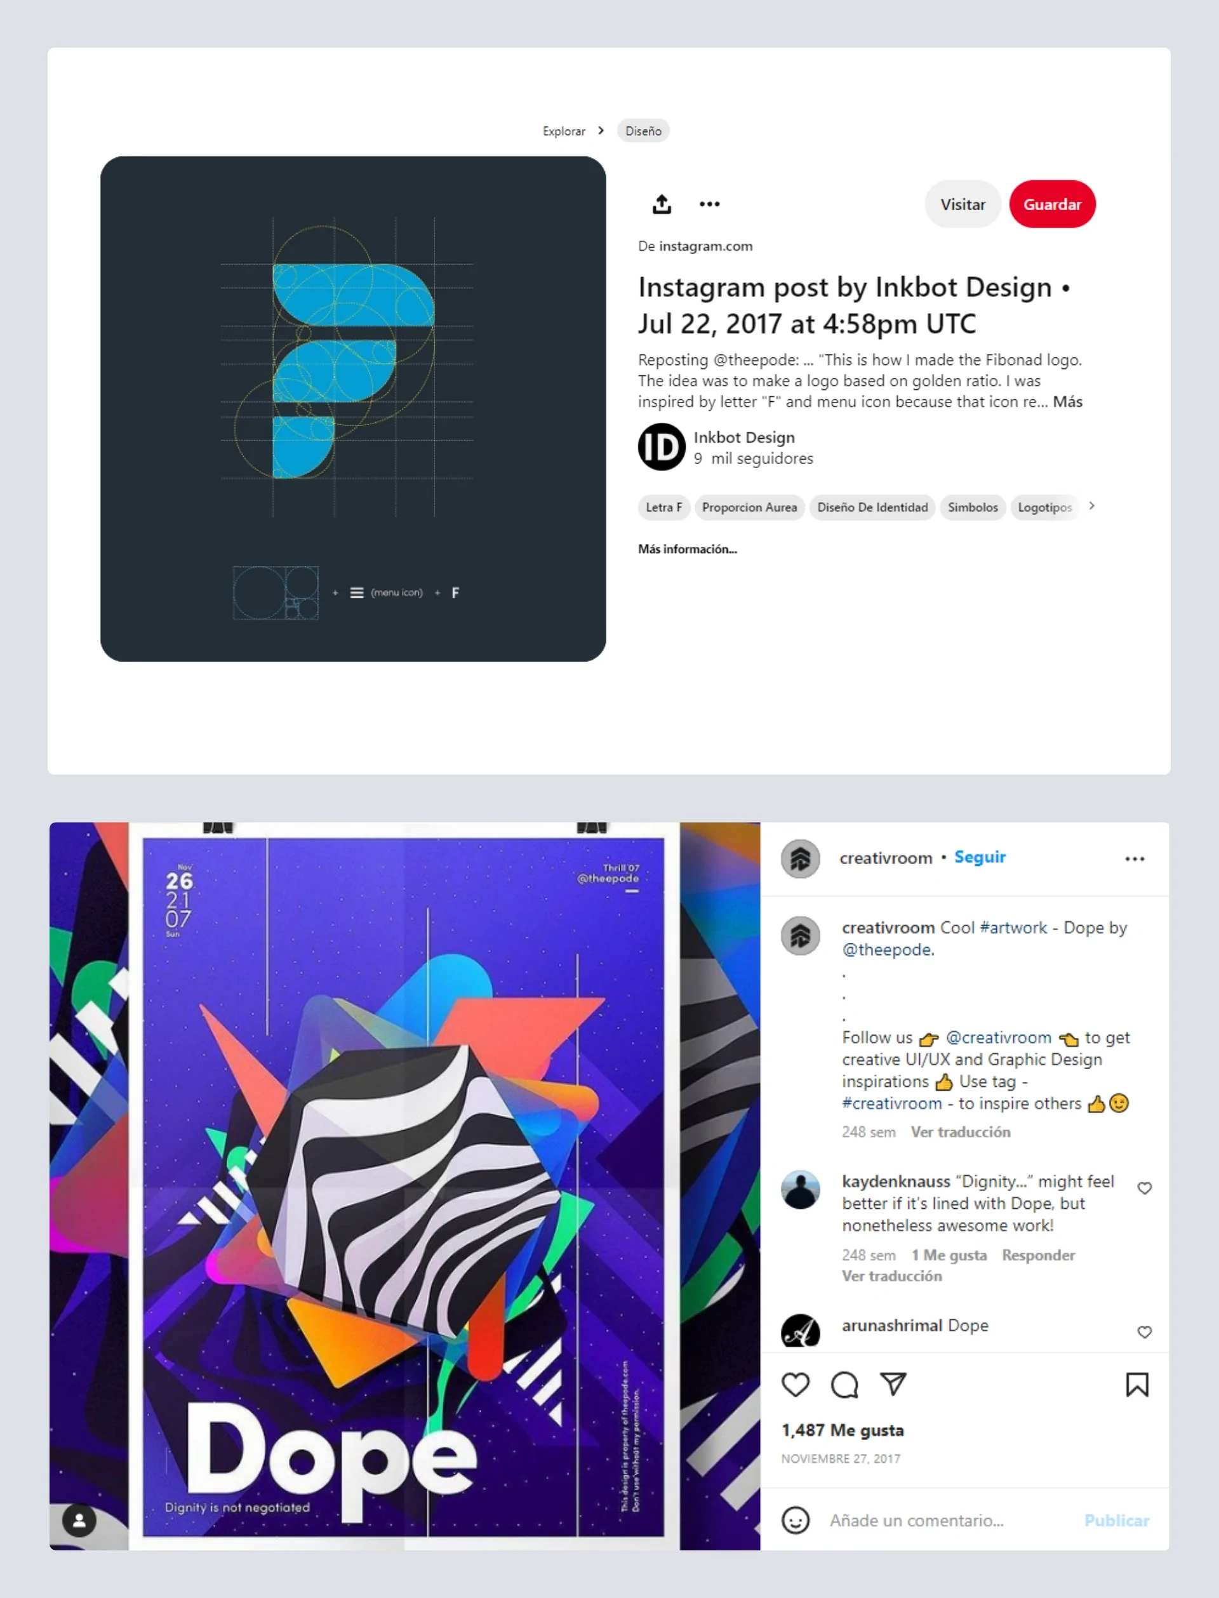The height and width of the screenshot is (1598, 1219).
Task: Go to Explorar breadcrumb
Action: [x=564, y=131]
